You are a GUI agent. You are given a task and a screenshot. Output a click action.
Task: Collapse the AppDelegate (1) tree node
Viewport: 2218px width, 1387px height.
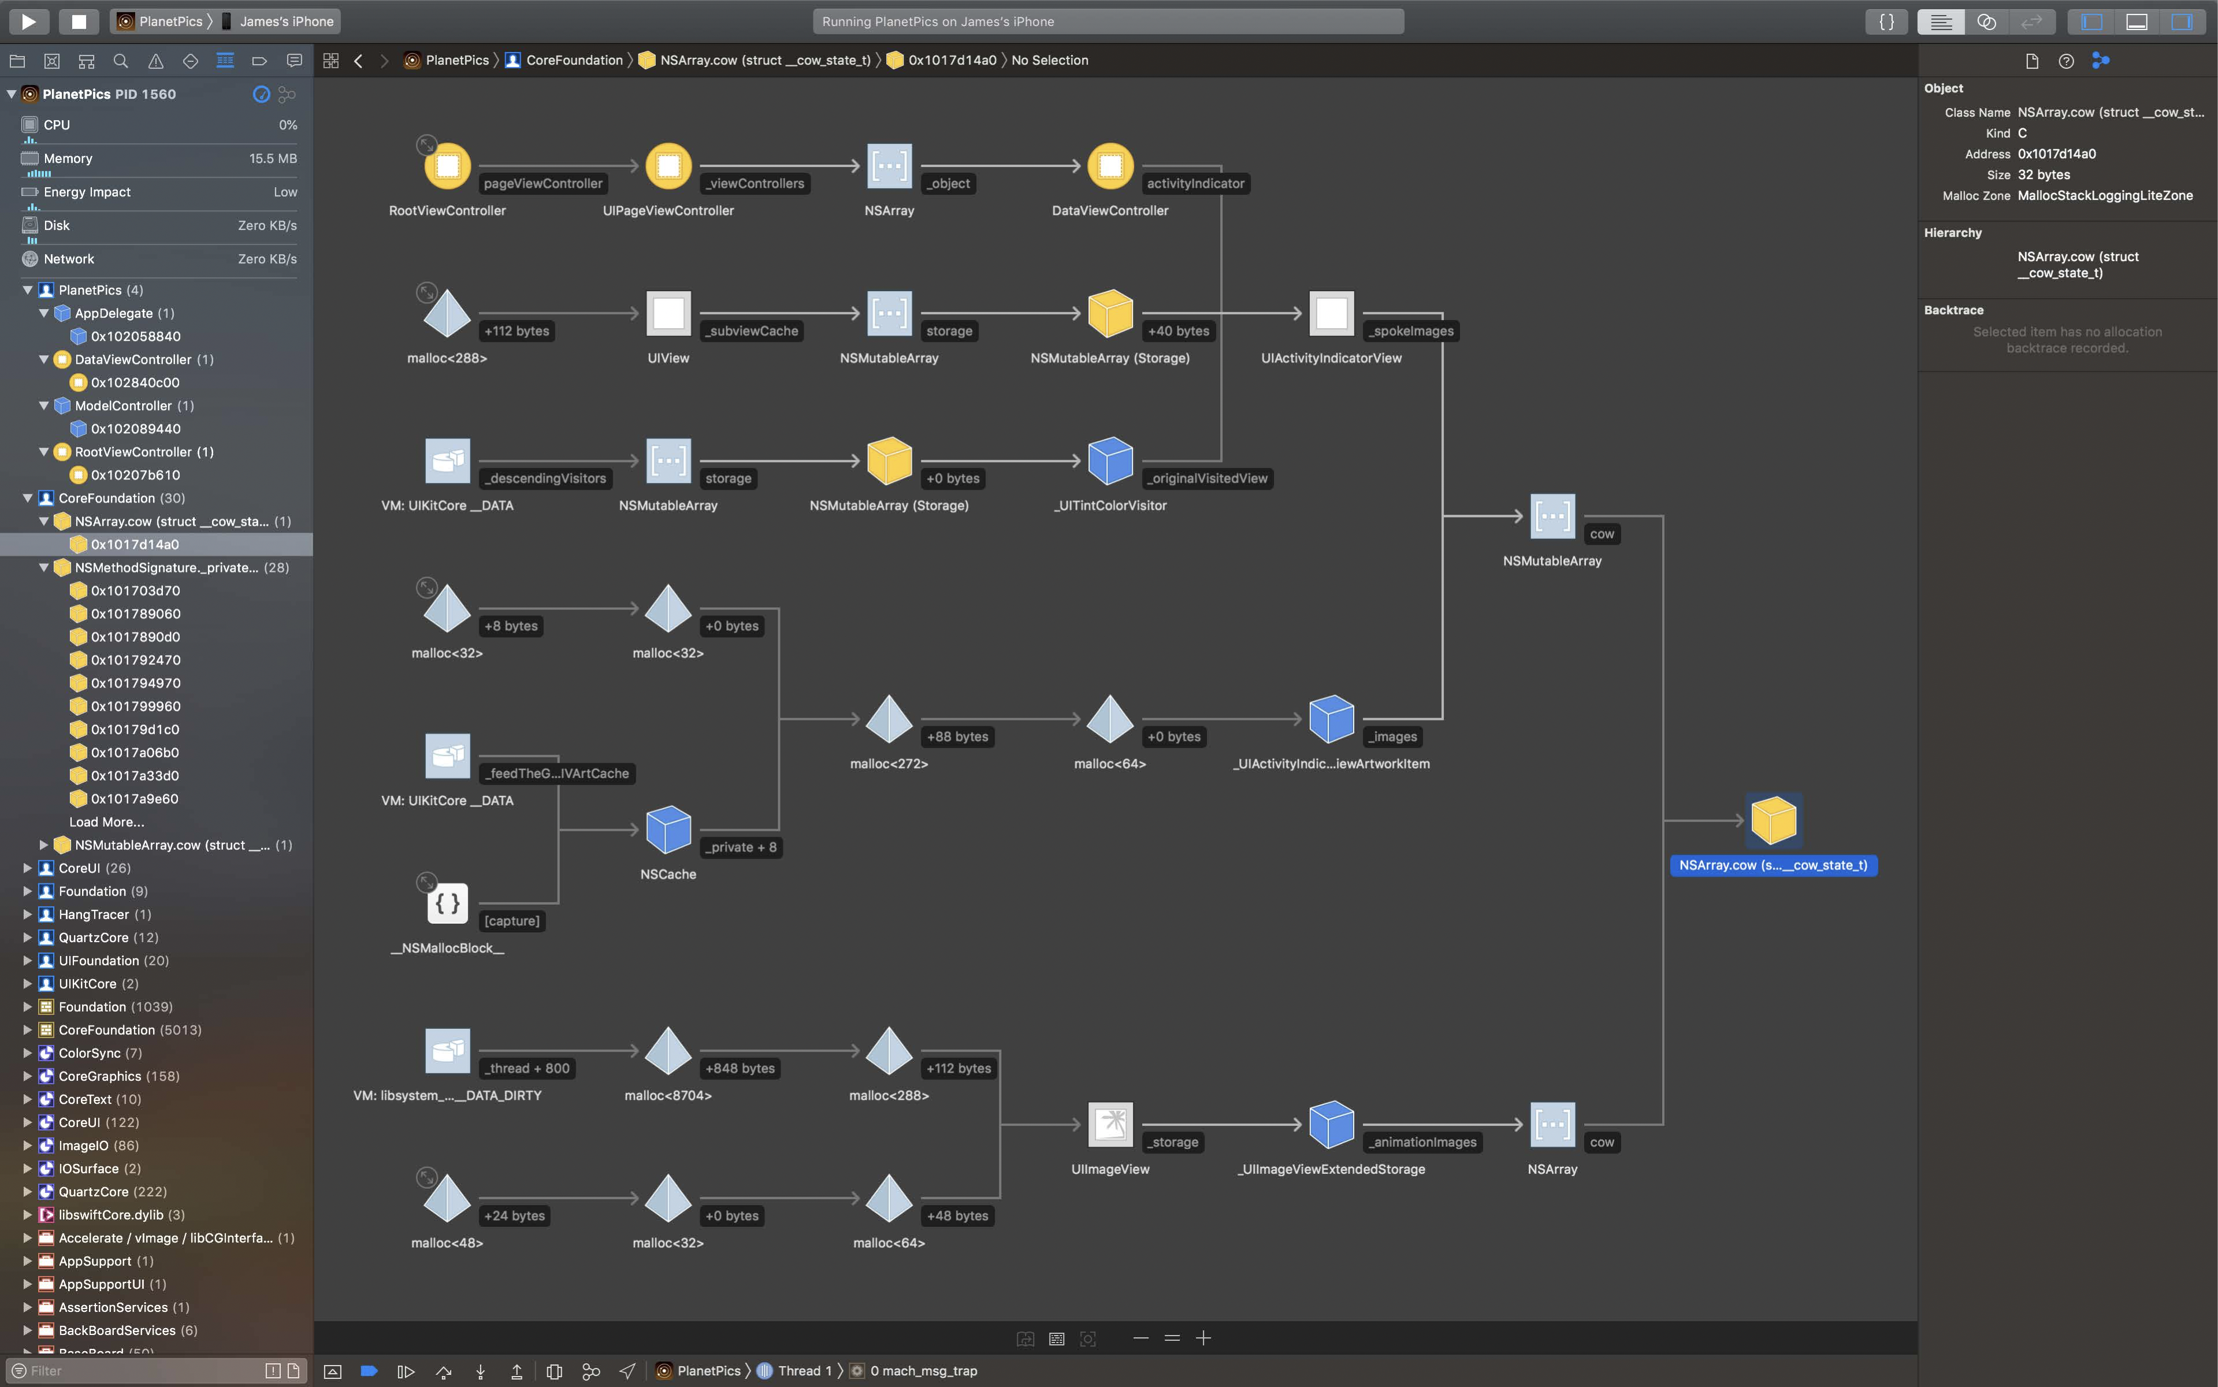[43, 313]
